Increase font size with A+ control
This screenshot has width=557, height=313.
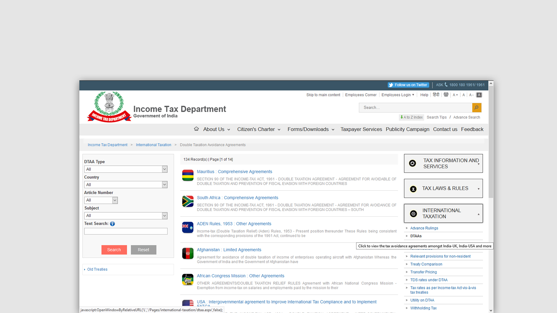click(455, 95)
